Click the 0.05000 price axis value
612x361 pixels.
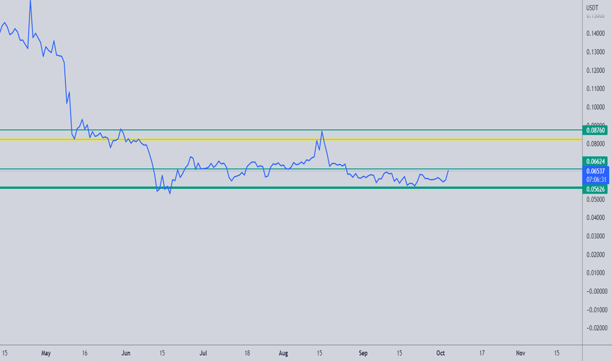(595, 200)
